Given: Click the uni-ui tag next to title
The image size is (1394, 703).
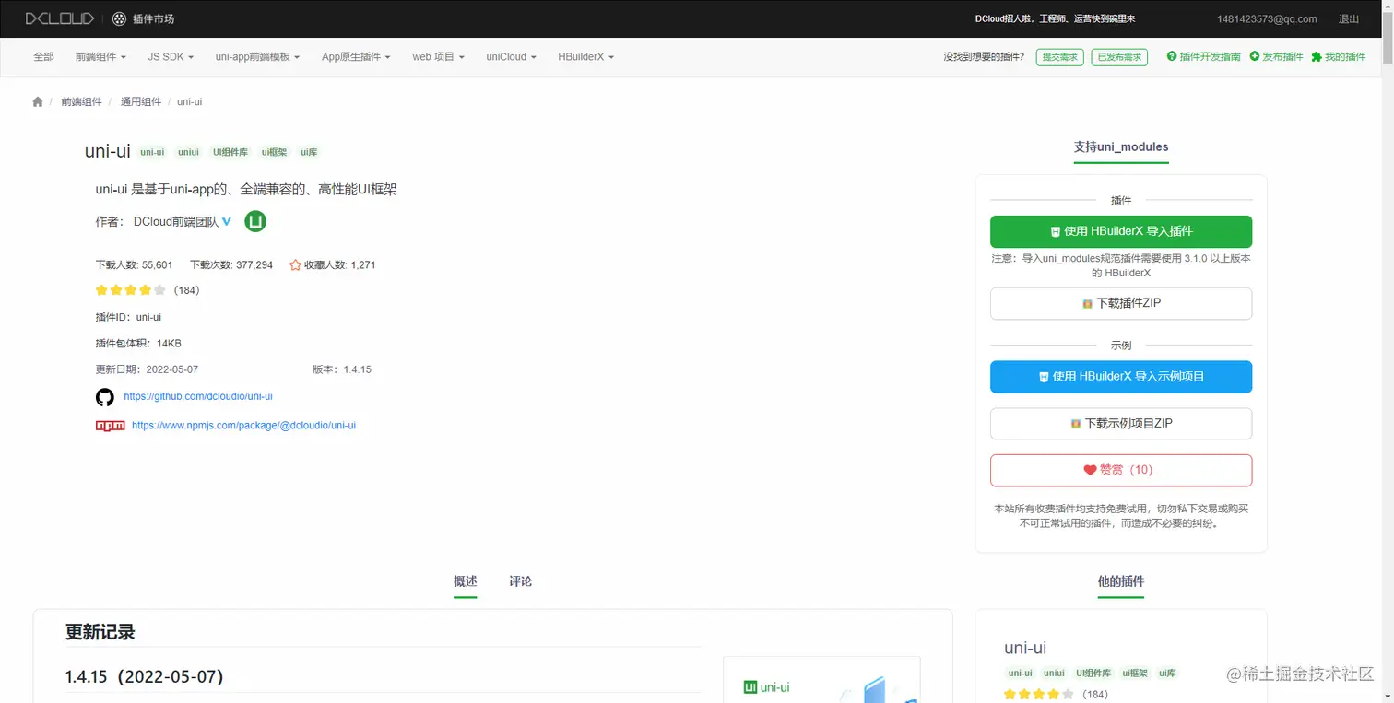Looking at the screenshot, I should [152, 152].
